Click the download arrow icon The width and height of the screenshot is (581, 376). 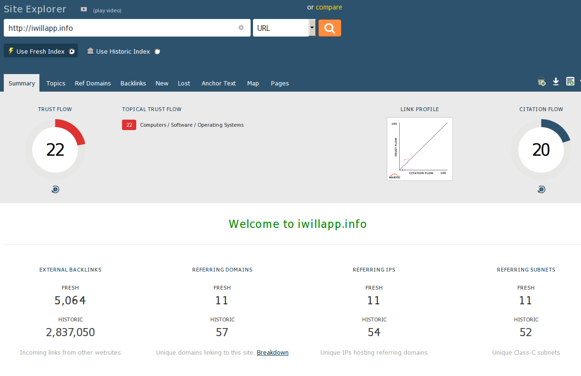pyautogui.click(x=556, y=82)
